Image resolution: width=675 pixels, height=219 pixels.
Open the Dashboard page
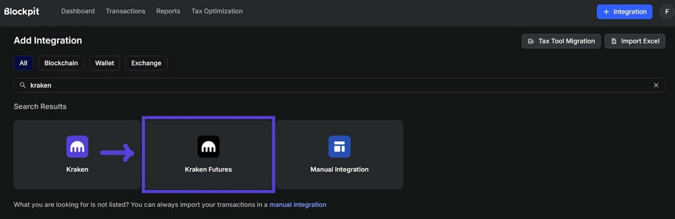78,11
